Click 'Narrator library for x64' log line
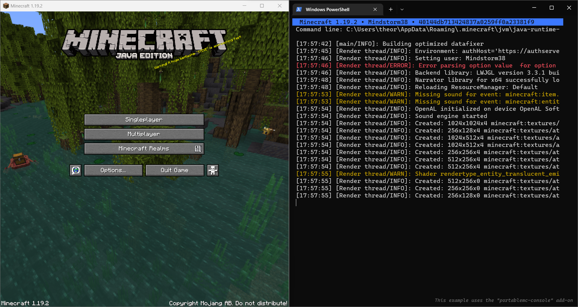Image resolution: width=578 pixels, height=307 pixels. (x=428, y=80)
